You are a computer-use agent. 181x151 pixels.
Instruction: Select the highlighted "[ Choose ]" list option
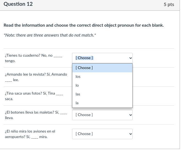click(x=84, y=68)
